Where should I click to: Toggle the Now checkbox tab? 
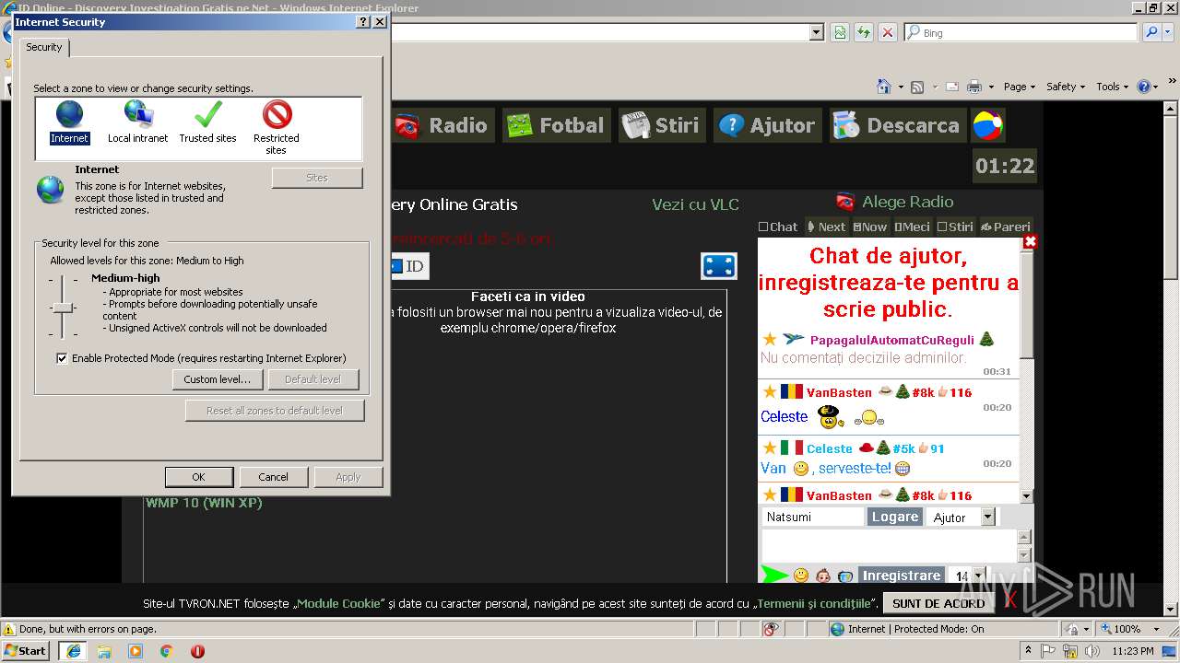tap(870, 227)
